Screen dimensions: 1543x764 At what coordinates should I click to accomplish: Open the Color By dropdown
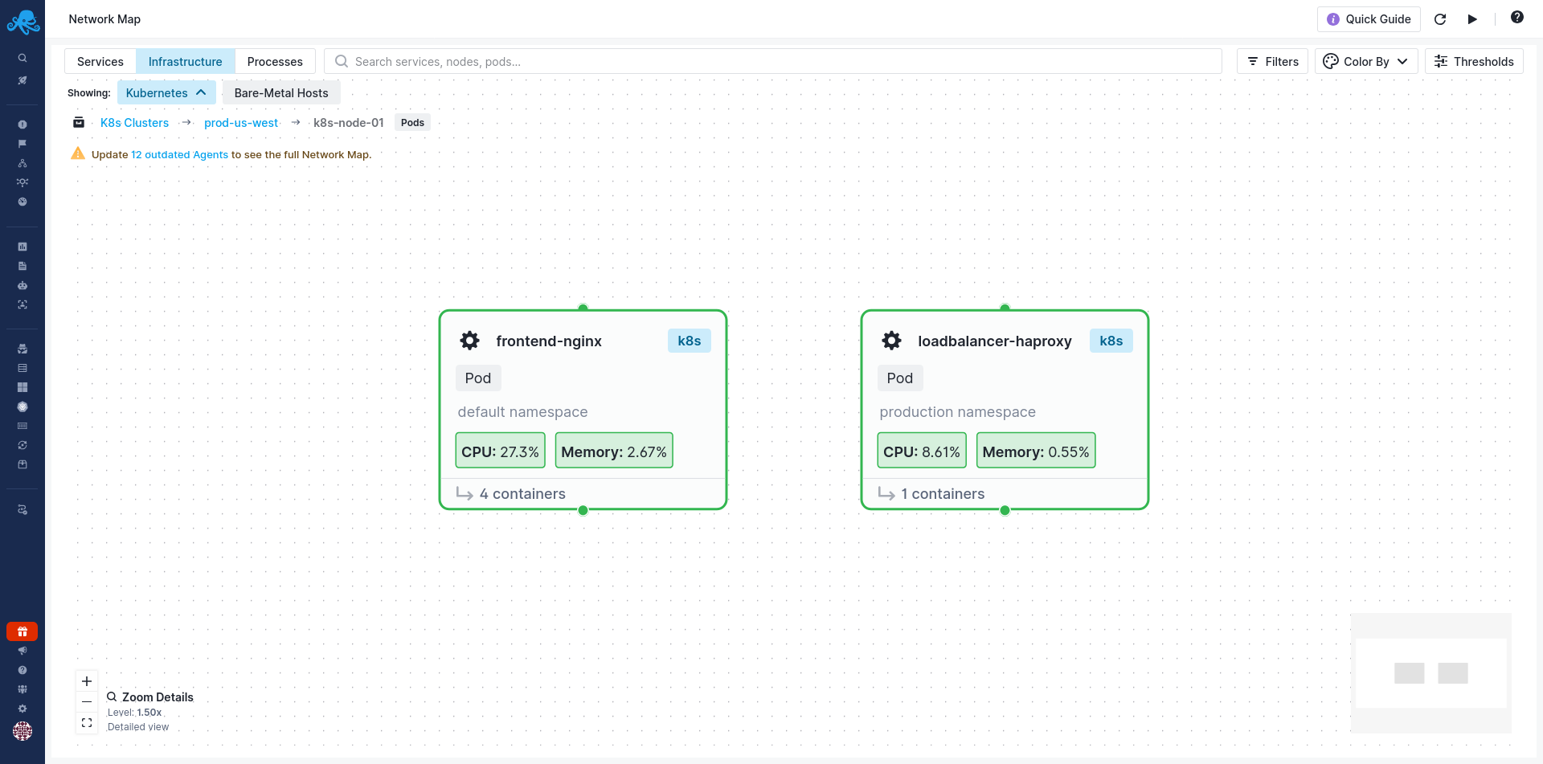[x=1365, y=62]
